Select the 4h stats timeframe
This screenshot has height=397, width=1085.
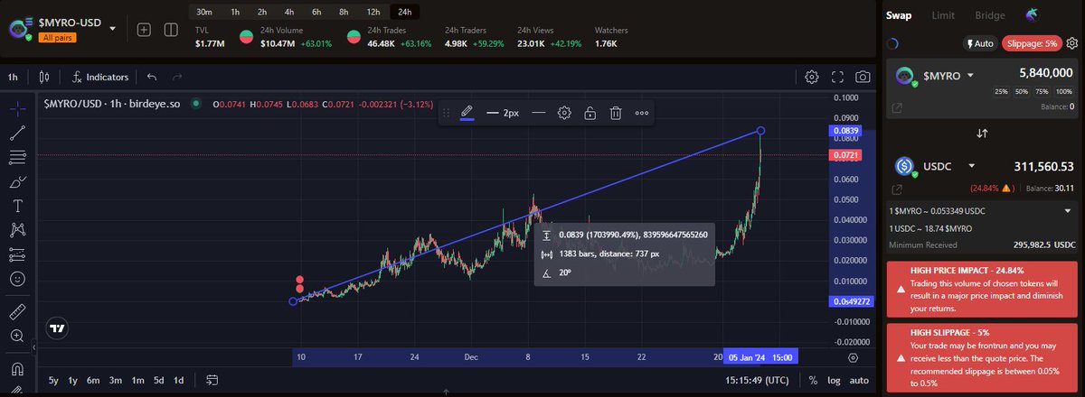point(289,12)
